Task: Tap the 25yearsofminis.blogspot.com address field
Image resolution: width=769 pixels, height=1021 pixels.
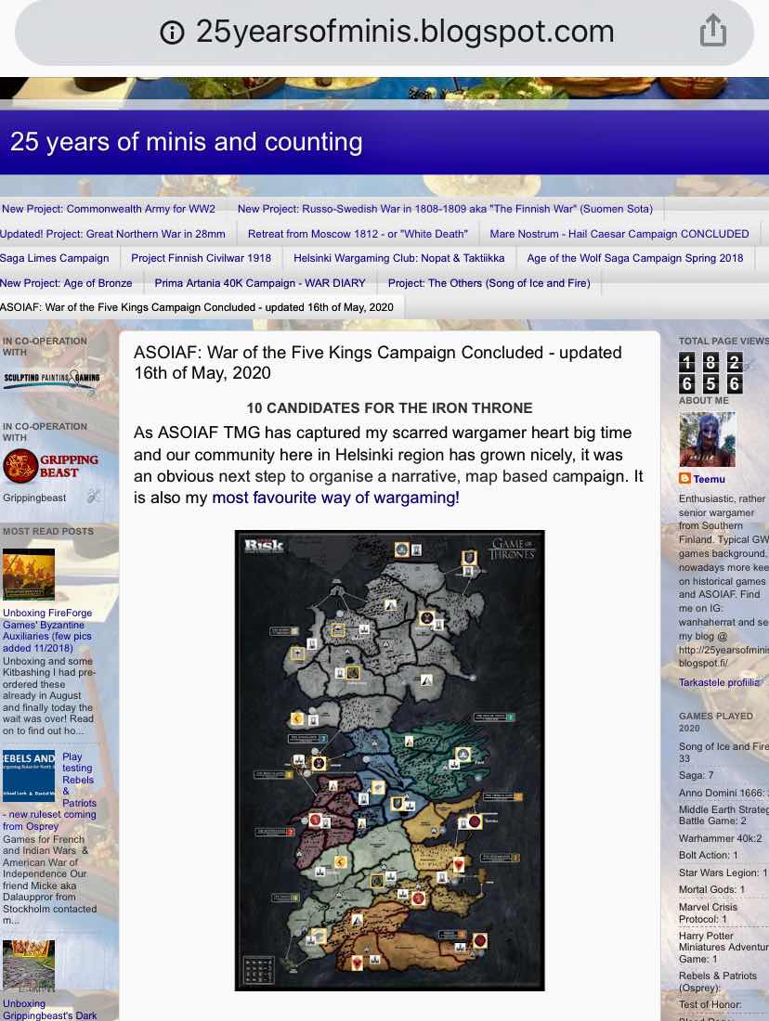Action: 384,32
